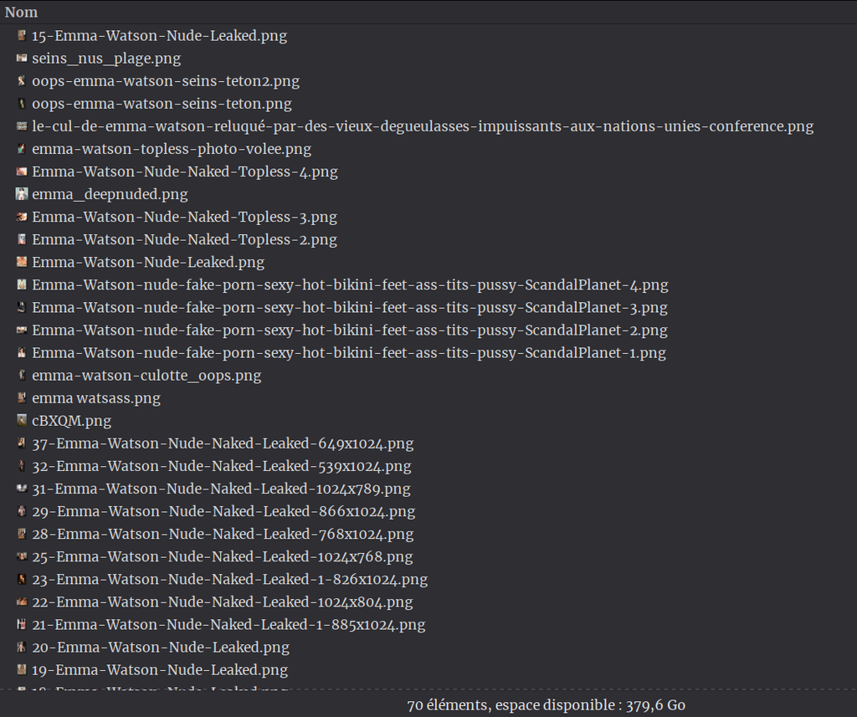Click the thumbnail icon of seins_nus_plage.png

tap(22, 58)
